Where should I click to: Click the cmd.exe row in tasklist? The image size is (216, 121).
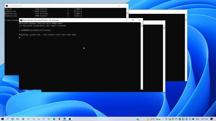point(43,9)
